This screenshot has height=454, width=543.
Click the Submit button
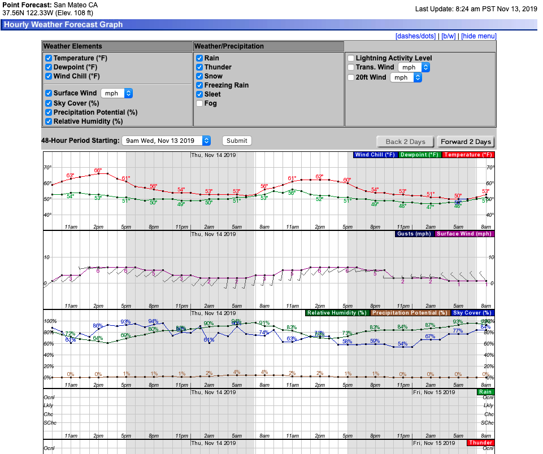pyautogui.click(x=237, y=141)
